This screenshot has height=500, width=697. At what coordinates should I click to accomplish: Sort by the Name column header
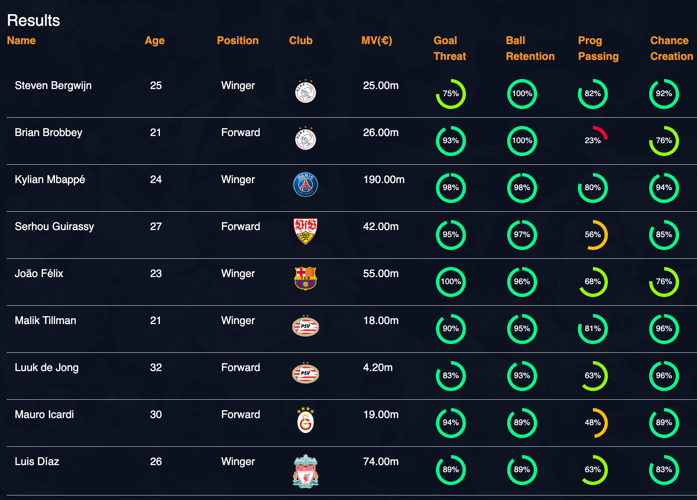(x=21, y=40)
